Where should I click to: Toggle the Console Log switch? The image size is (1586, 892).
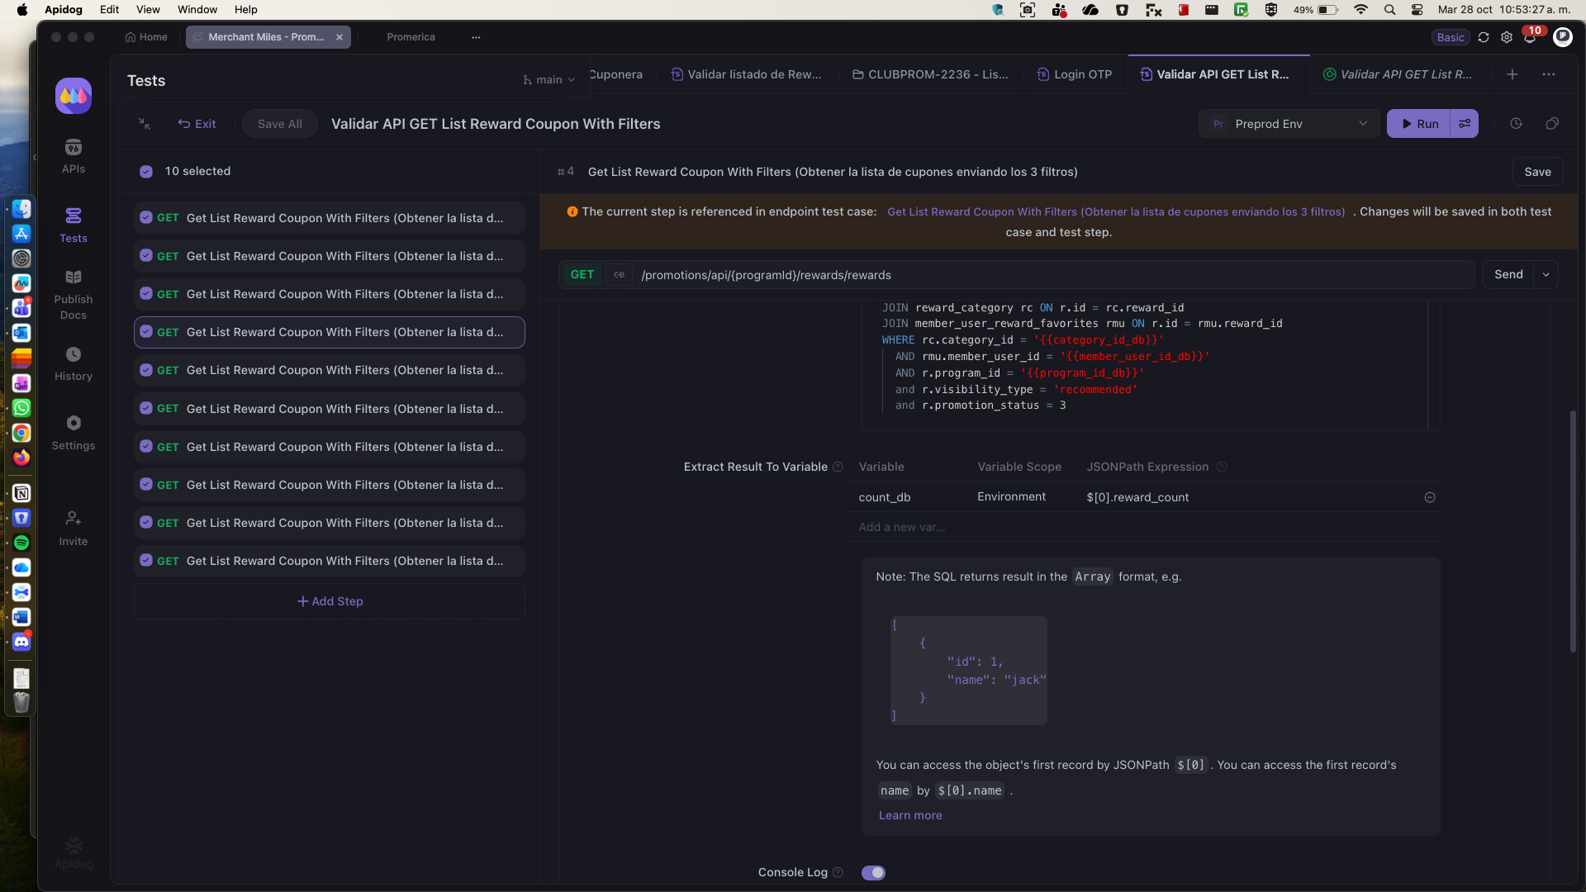click(x=873, y=872)
